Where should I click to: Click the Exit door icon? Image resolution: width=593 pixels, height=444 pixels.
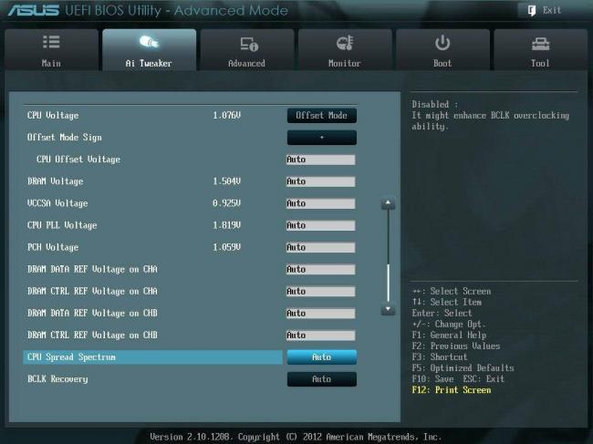pos(532,11)
